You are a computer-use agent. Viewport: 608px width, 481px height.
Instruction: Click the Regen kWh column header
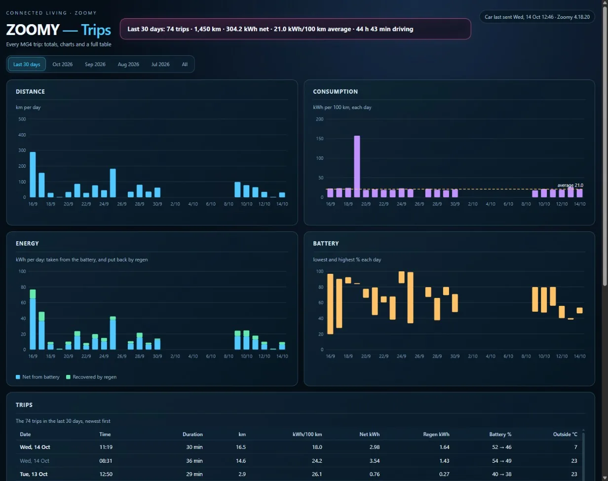coord(436,434)
